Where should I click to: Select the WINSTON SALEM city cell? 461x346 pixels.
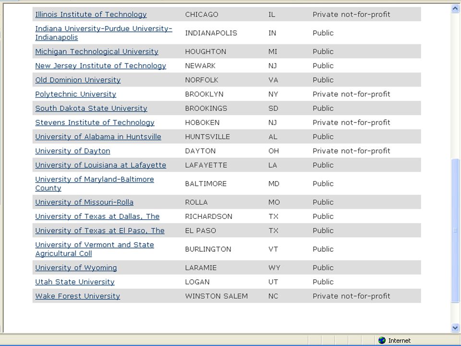(x=217, y=296)
